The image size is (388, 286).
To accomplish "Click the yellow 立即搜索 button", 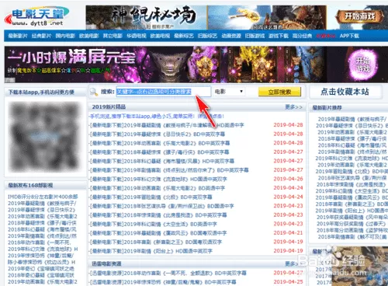I will (x=279, y=92).
